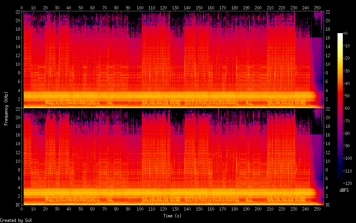Image resolution: width=356 pixels, height=223 pixels.
Task: Select the "-120" label on the color scale
Action: pyautogui.click(x=348, y=184)
